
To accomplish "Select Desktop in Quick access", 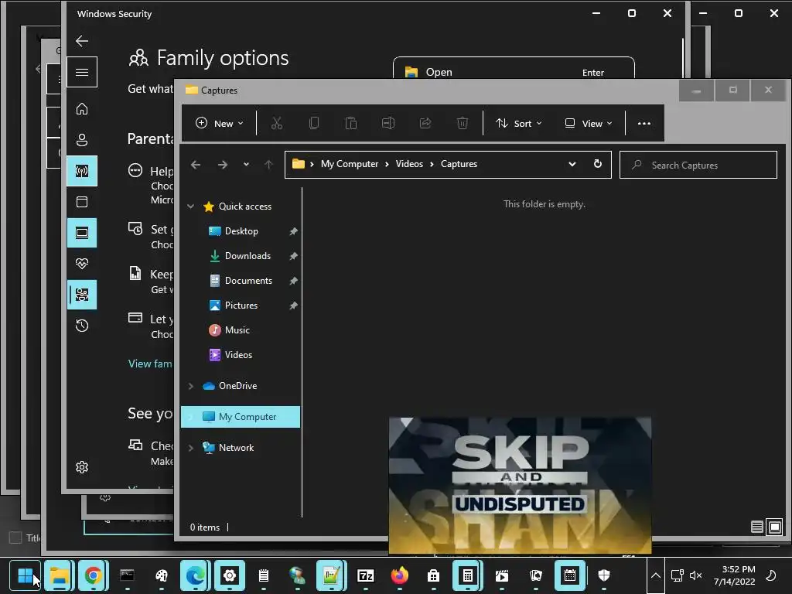I will [x=241, y=230].
